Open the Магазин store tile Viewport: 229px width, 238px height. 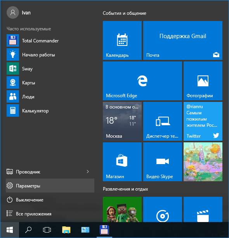tap(122, 162)
